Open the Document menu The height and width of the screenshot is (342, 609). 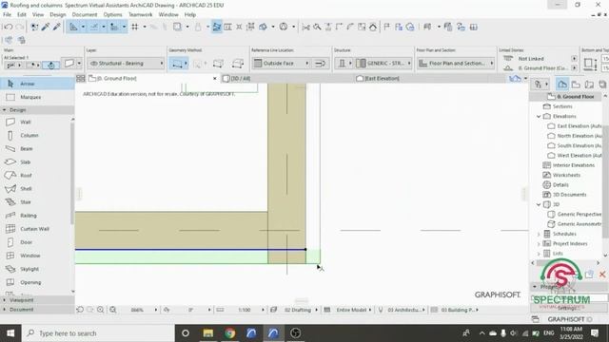click(x=85, y=15)
